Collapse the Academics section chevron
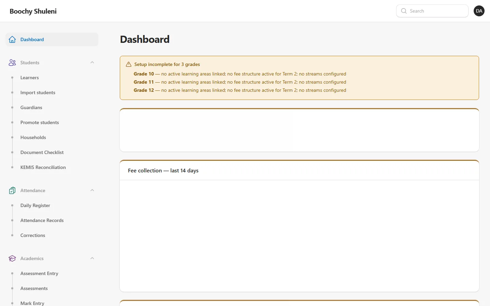490x306 pixels. click(92, 258)
